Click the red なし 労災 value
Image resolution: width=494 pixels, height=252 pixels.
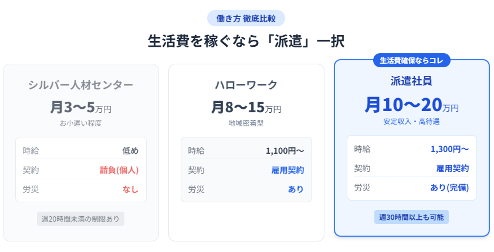click(130, 189)
